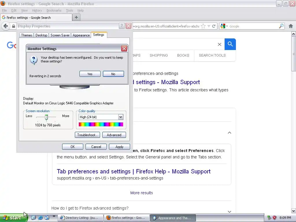Viewport: 296px width, 222px height.
Task: Open the Appearance tab
Action: (81, 35)
